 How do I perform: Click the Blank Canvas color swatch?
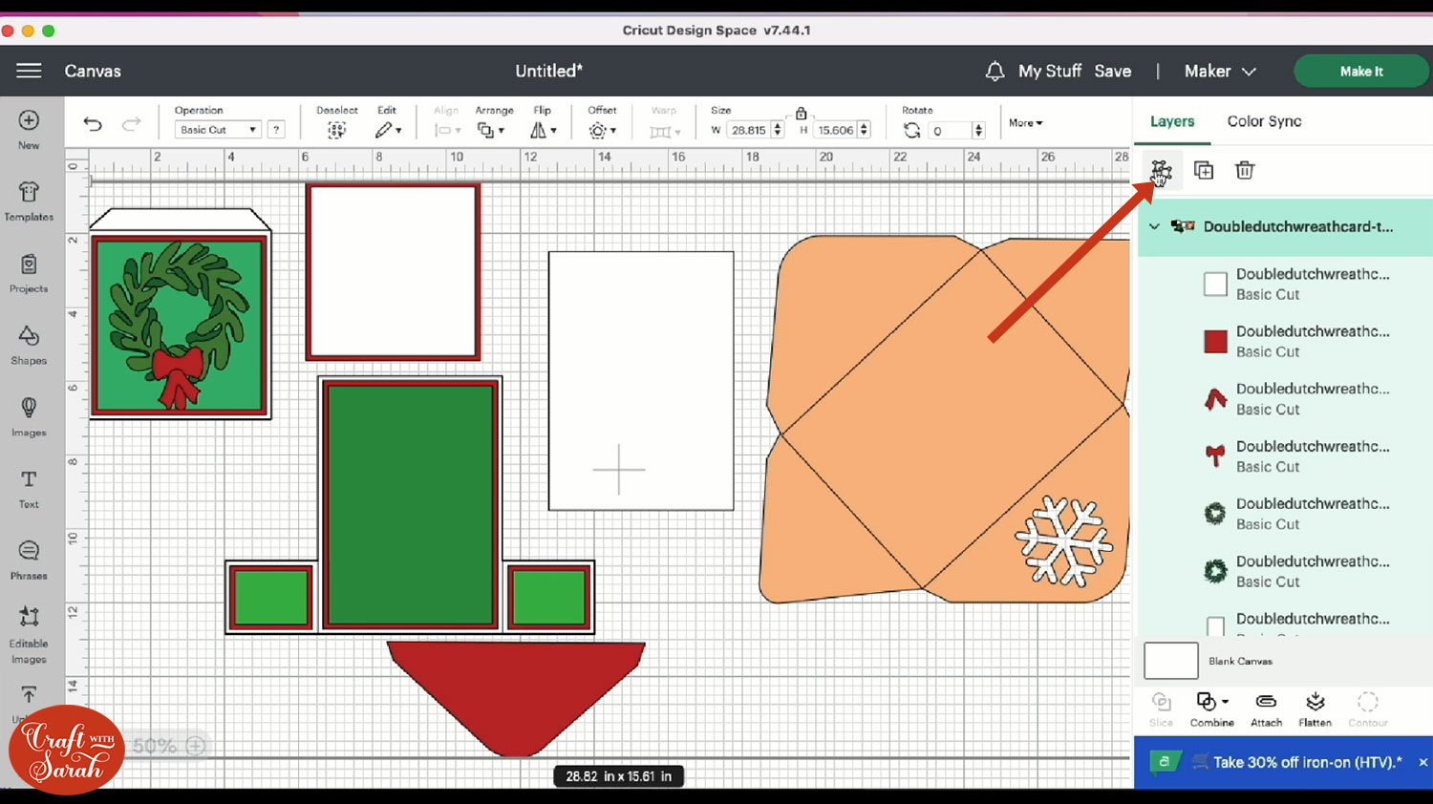(x=1171, y=661)
